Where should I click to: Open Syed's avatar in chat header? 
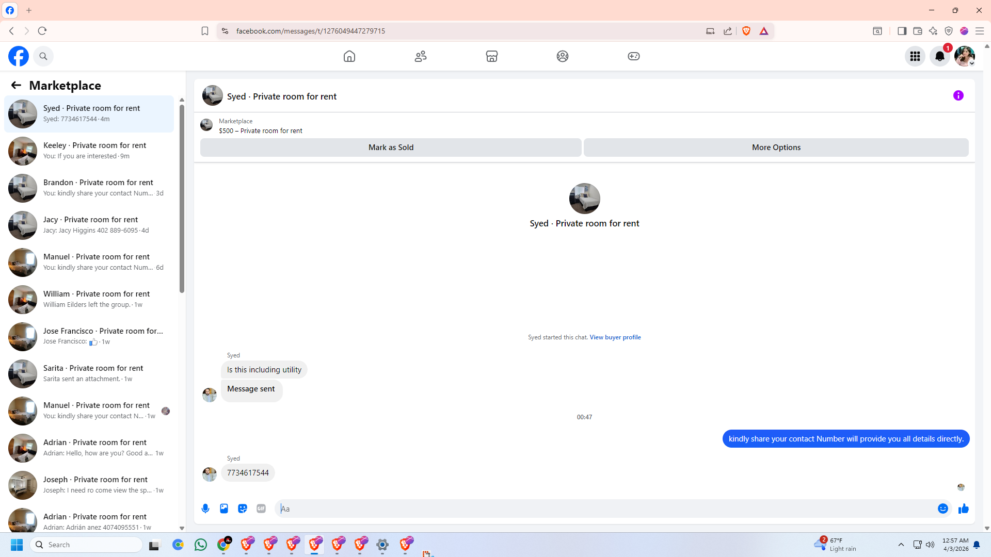pos(212,96)
